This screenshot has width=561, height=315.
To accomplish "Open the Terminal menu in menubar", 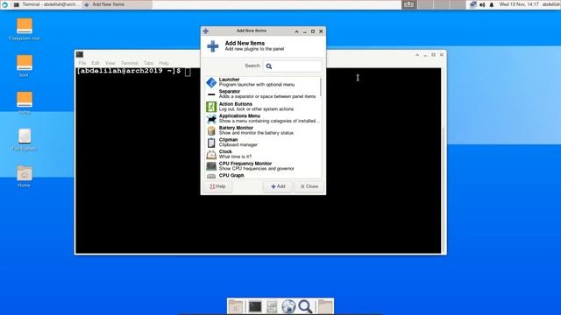I will coord(129,63).
